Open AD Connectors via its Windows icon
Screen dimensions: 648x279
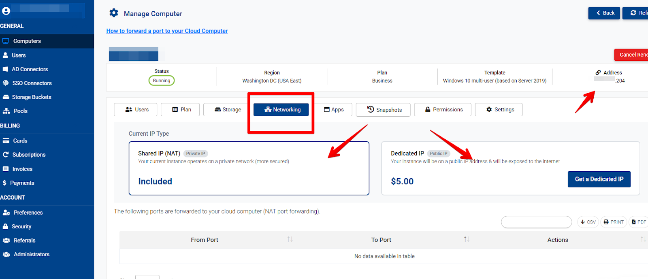click(x=6, y=69)
